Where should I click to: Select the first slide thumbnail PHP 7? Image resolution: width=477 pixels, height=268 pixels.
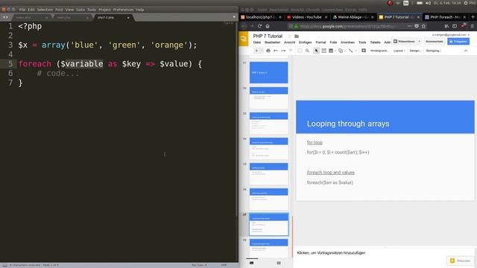(x=268, y=72)
